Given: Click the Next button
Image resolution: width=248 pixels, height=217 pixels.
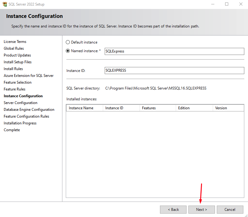Looking at the screenshot, I should pyautogui.click(x=201, y=210).
